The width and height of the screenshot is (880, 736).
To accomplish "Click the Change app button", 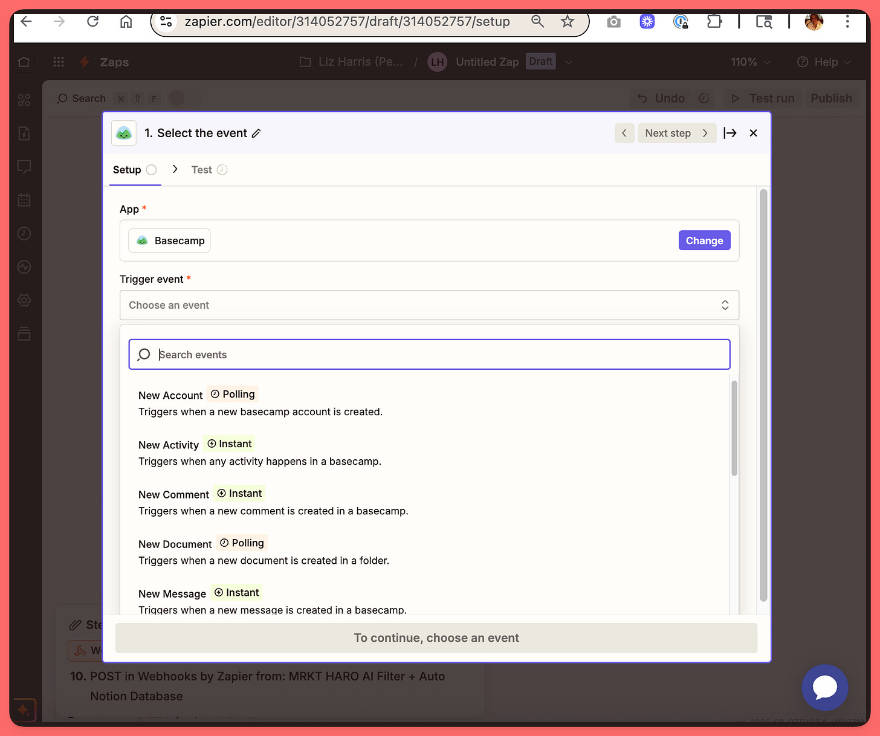I will (x=704, y=240).
